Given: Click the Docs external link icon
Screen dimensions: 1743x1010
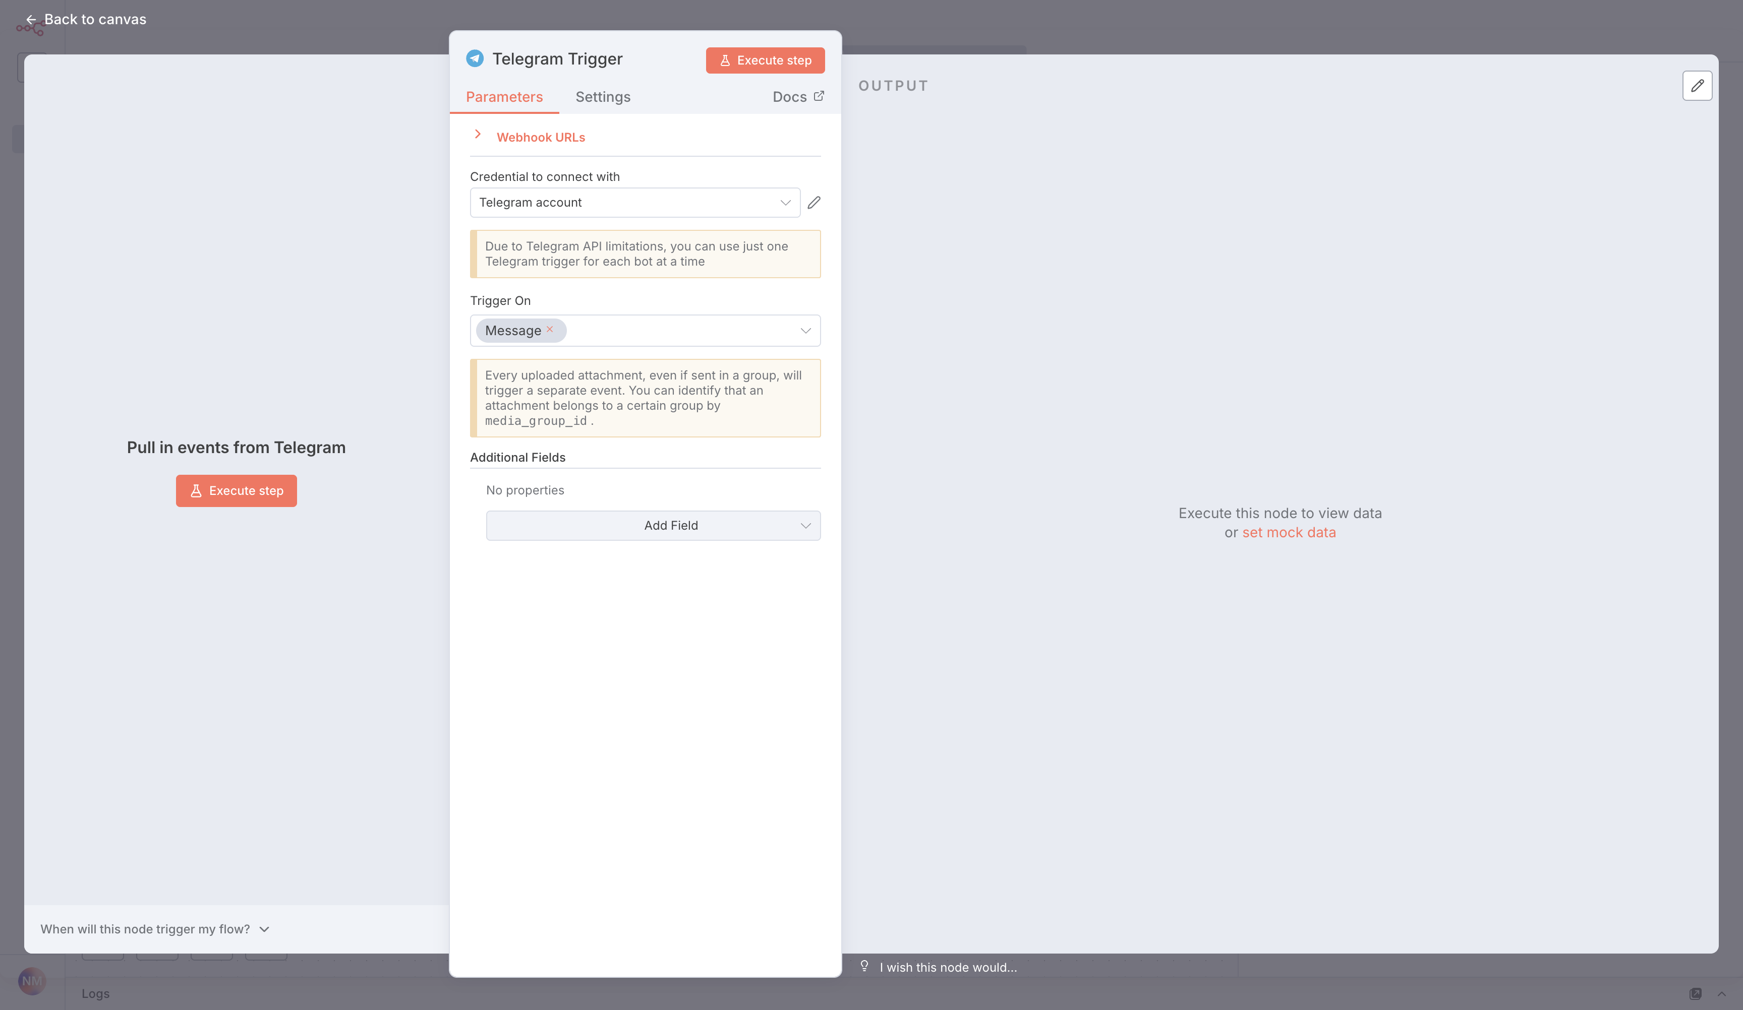Looking at the screenshot, I should point(819,96).
